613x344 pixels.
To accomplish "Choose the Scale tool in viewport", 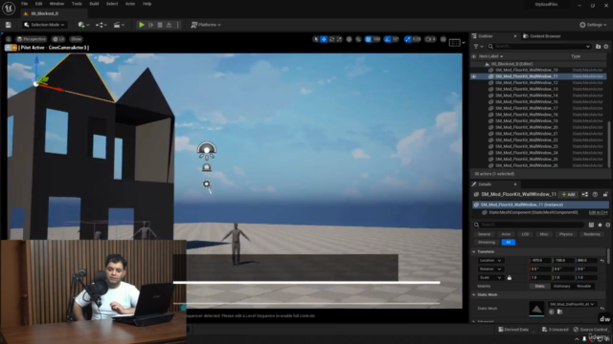I will tap(339, 39).
